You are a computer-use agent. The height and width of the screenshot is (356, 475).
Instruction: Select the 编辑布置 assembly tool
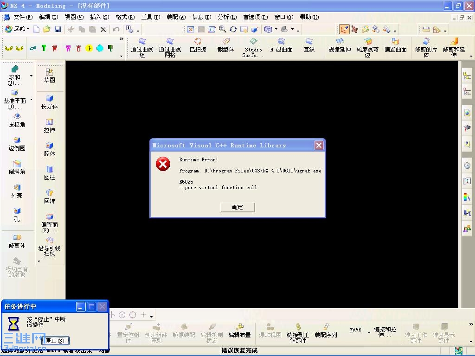point(240,331)
